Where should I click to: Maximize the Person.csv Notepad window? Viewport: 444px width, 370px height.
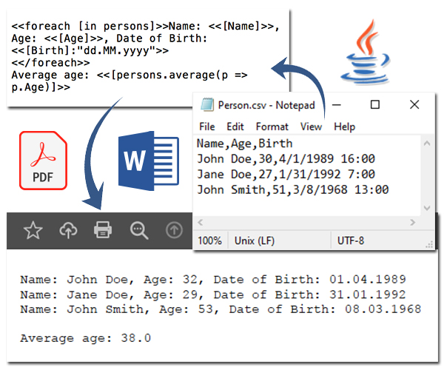pos(375,105)
